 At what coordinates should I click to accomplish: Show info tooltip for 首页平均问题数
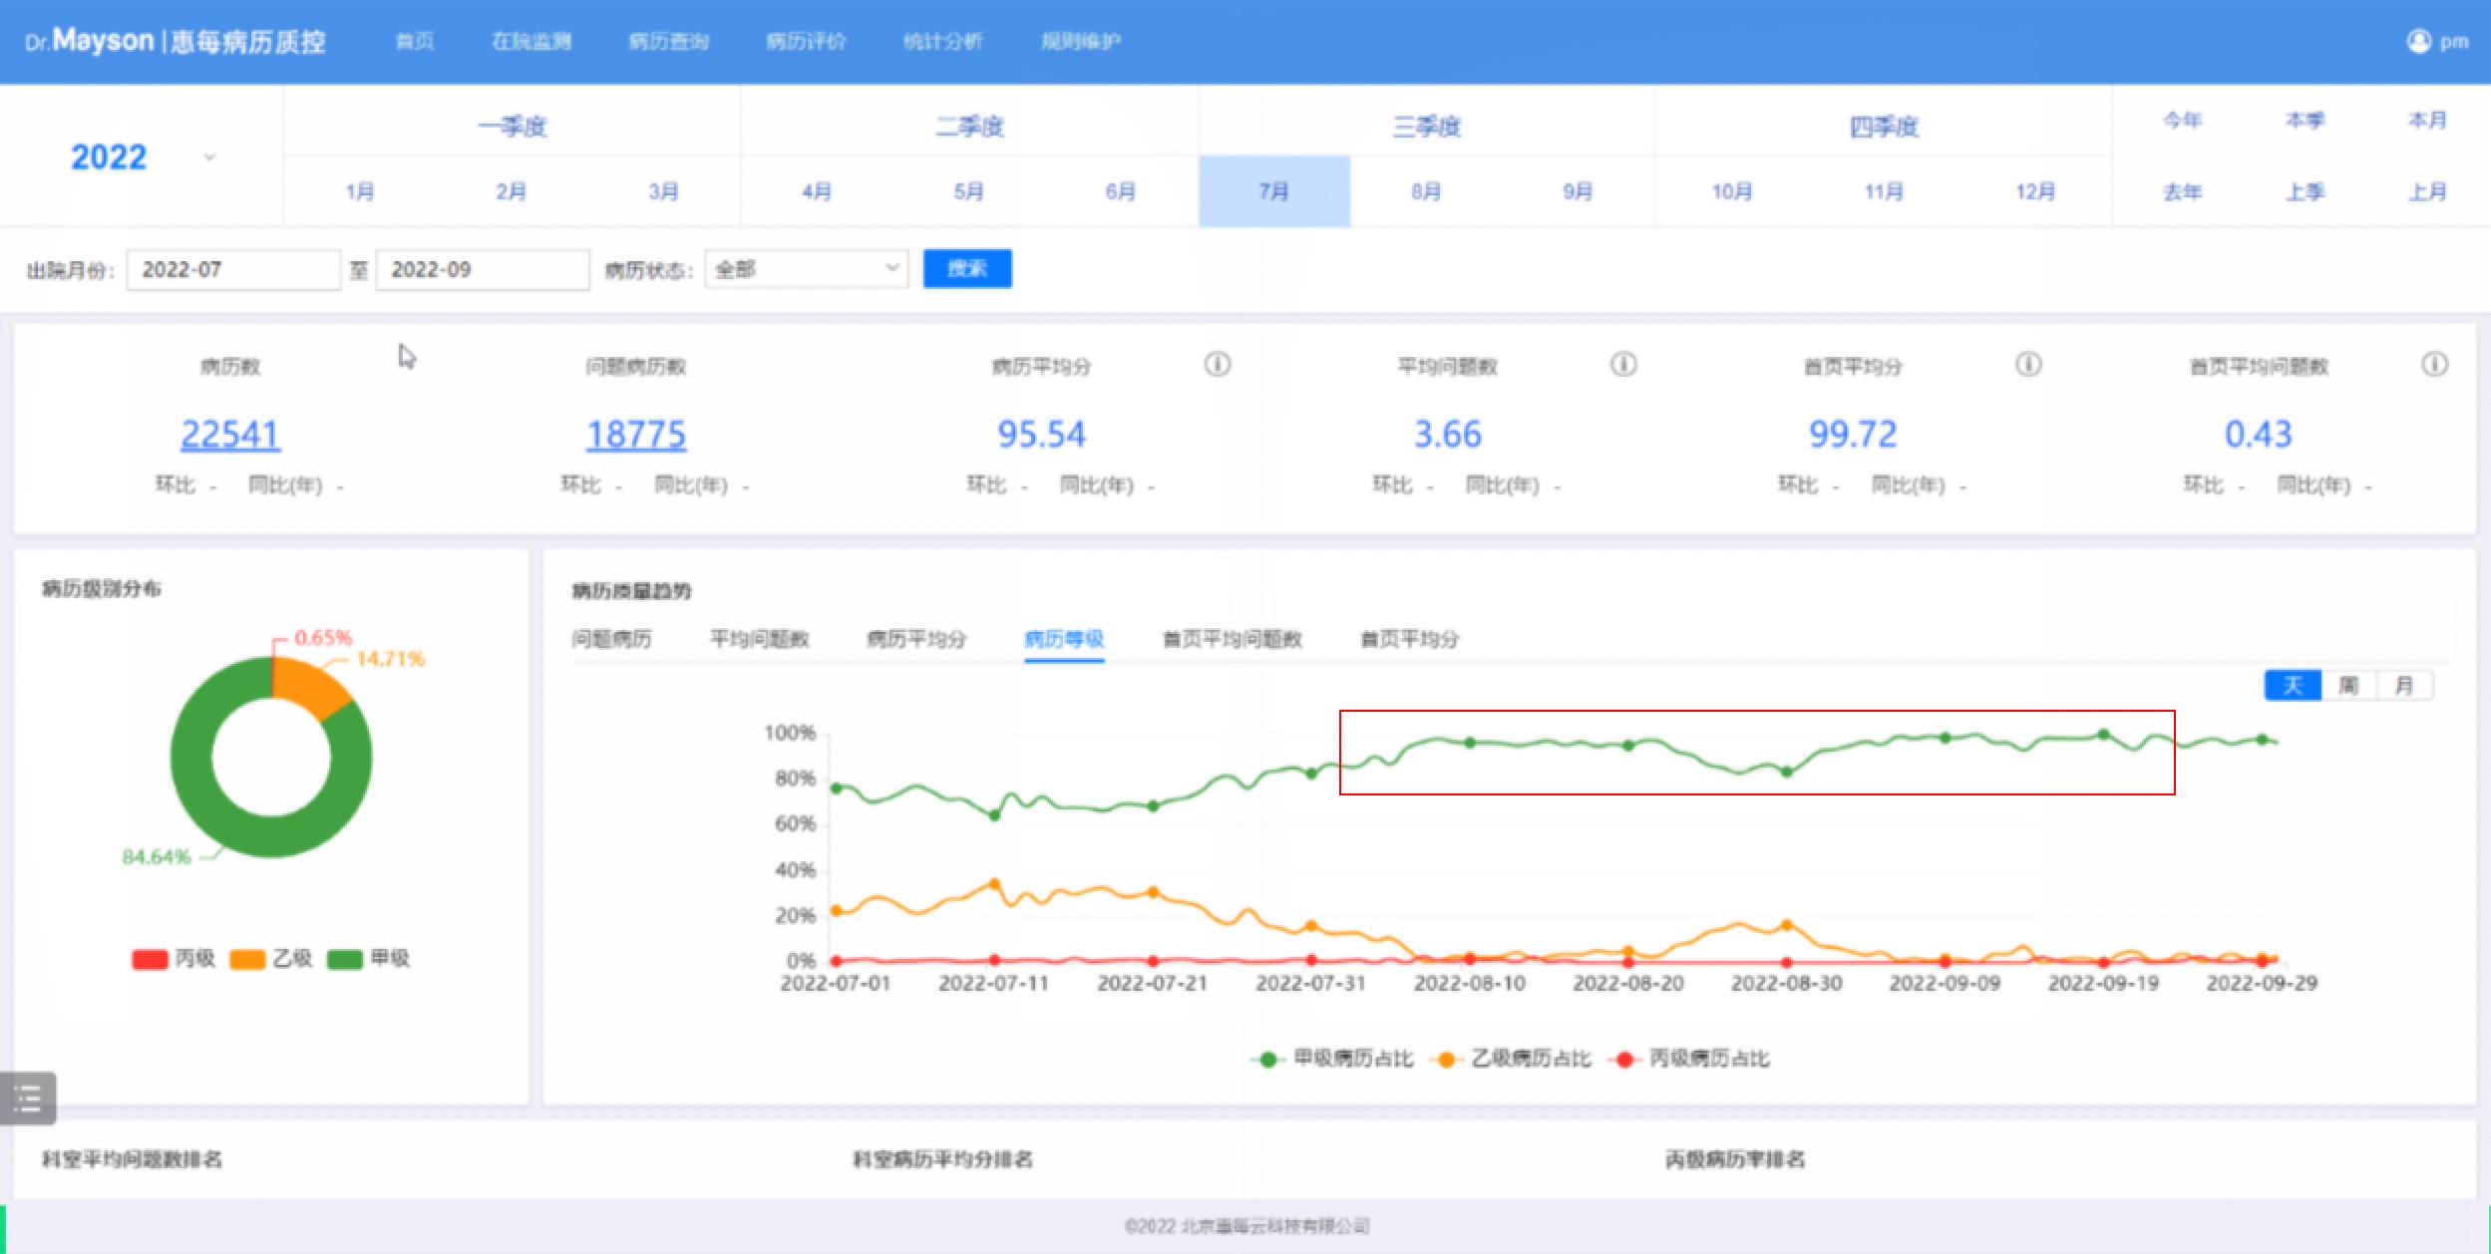pos(2434,364)
